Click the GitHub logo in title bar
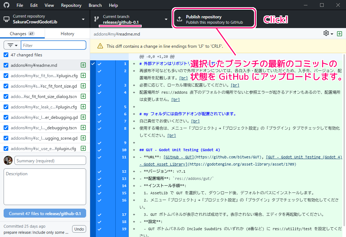Viewport: 346px width, 237px height. coord(7,5)
